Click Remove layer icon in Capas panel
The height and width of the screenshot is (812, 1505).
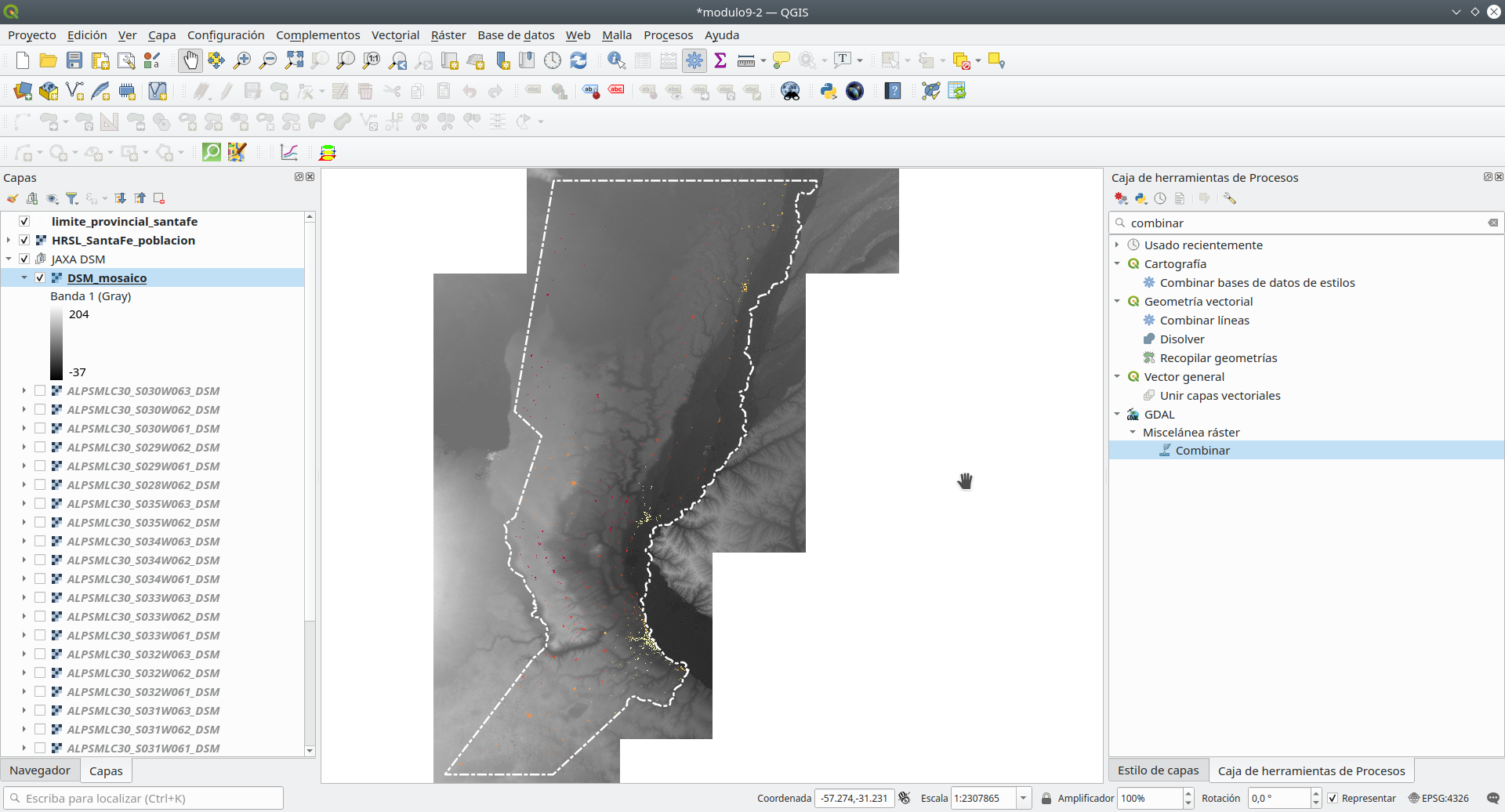tap(159, 198)
